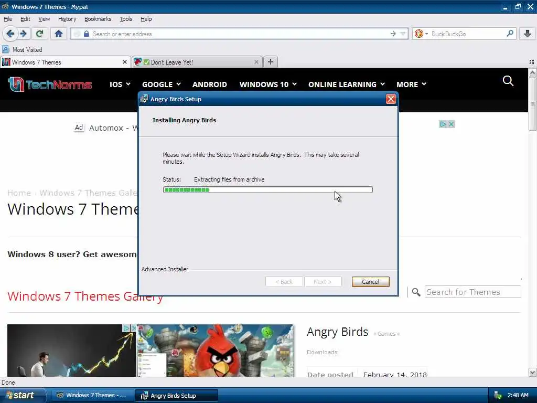Expand the WINDOWS 10 navigation dropdown
The image size is (537, 403).
pos(268,84)
